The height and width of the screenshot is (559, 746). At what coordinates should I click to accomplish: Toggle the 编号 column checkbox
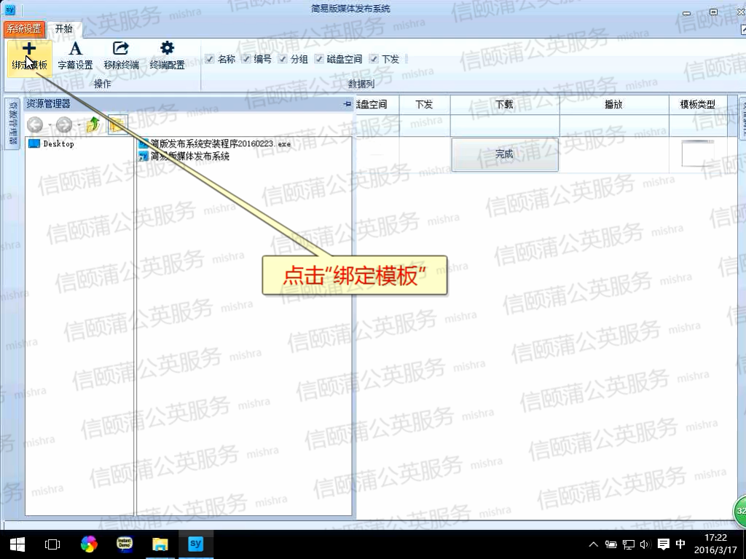246,60
